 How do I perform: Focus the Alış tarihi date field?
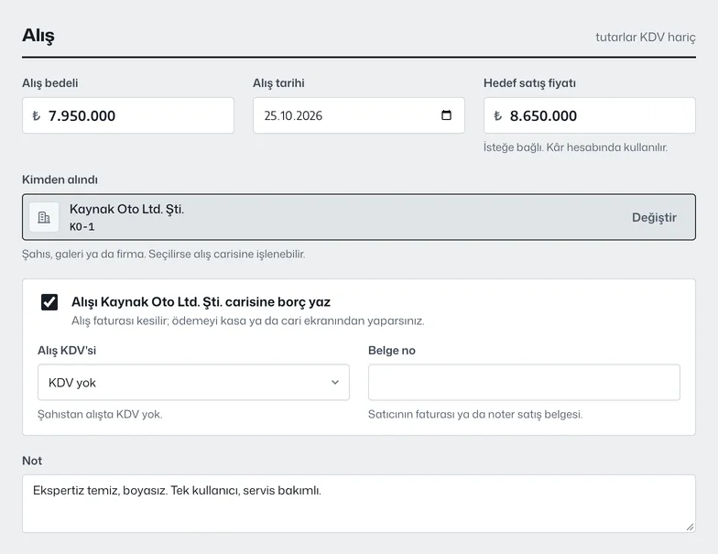359,115
